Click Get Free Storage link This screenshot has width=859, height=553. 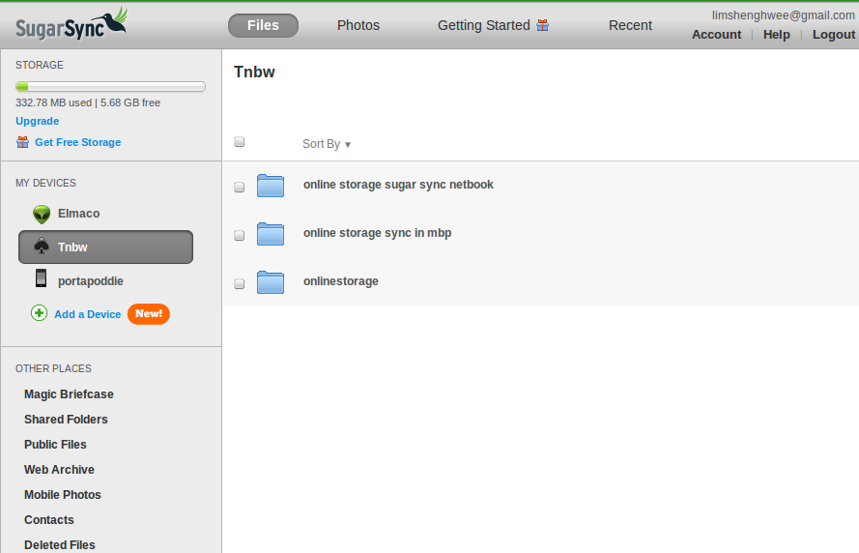(x=78, y=142)
